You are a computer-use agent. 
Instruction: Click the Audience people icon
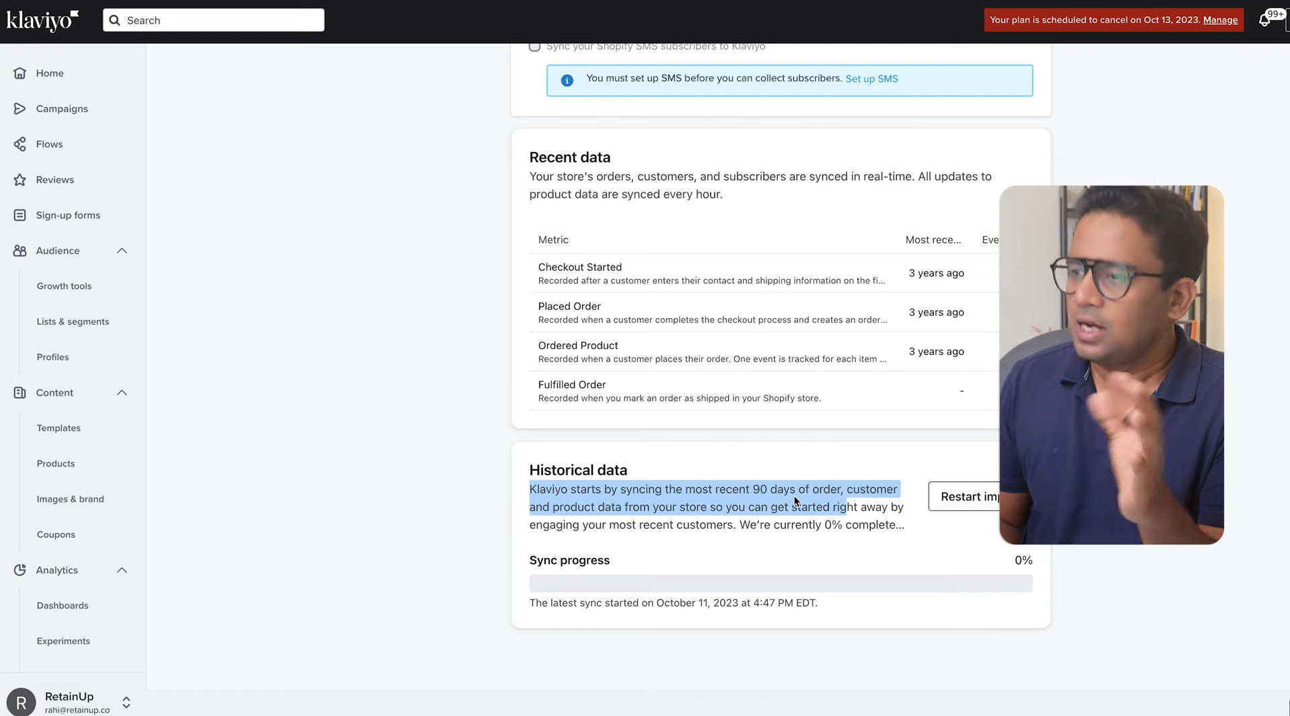[x=20, y=251]
